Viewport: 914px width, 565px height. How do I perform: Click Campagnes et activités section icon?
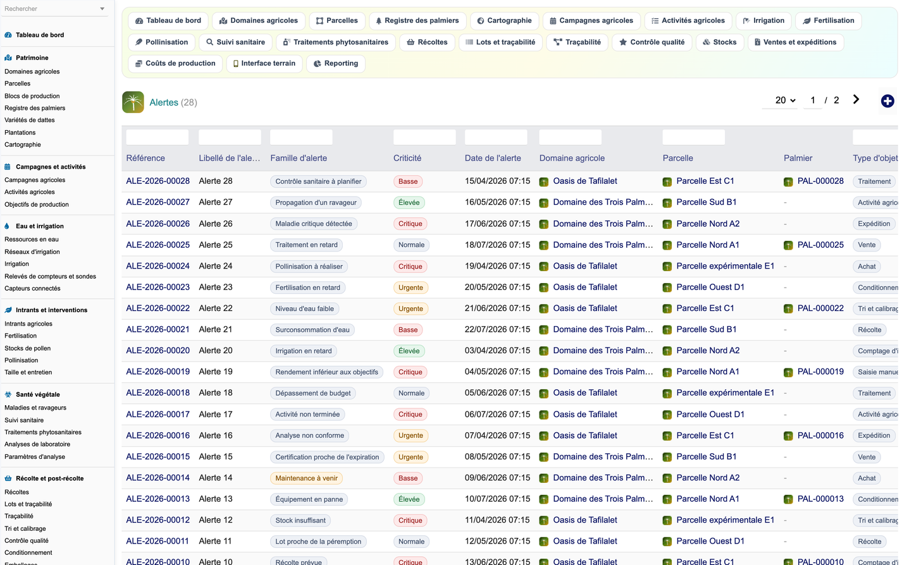(x=8, y=167)
